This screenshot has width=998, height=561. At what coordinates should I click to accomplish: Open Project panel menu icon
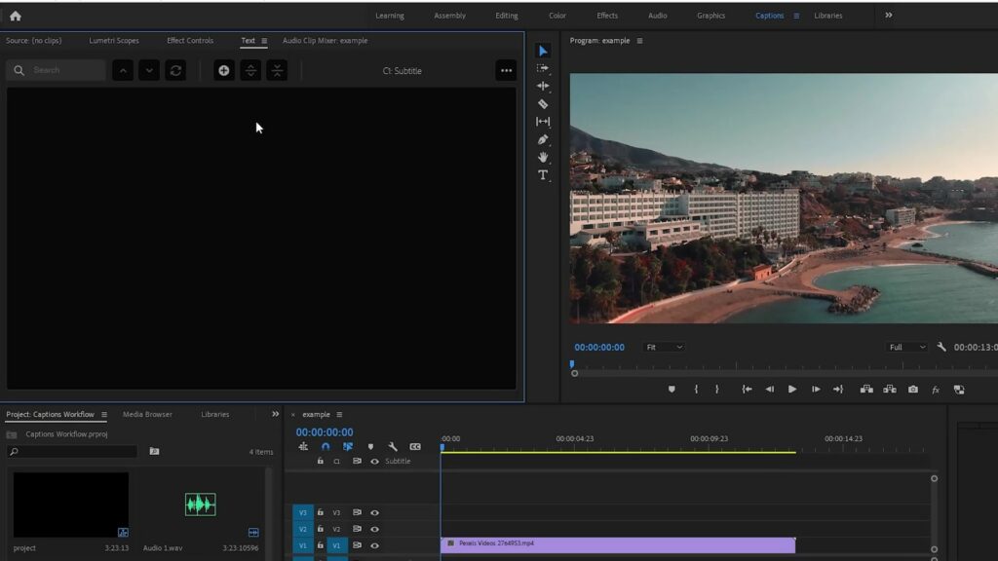(x=104, y=415)
